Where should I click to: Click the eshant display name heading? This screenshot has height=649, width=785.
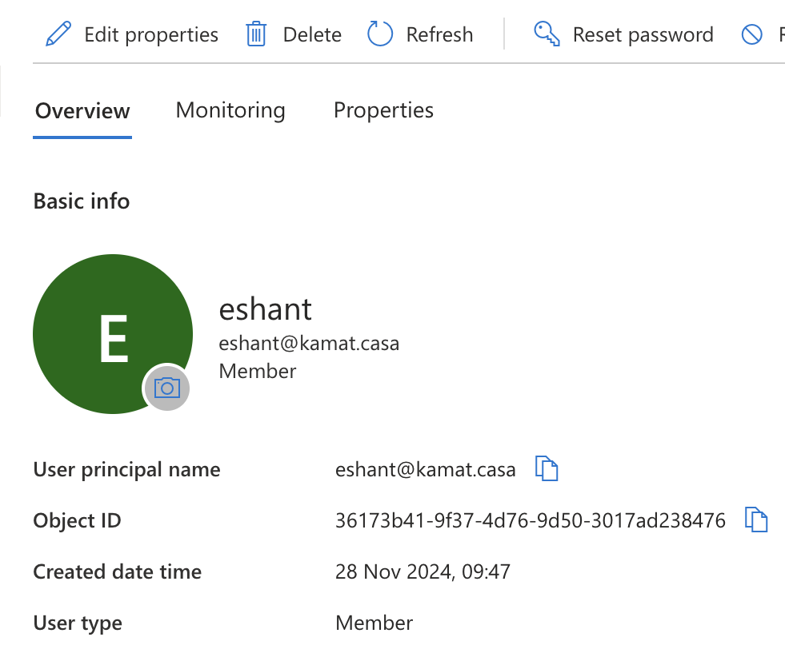[x=266, y=309]
